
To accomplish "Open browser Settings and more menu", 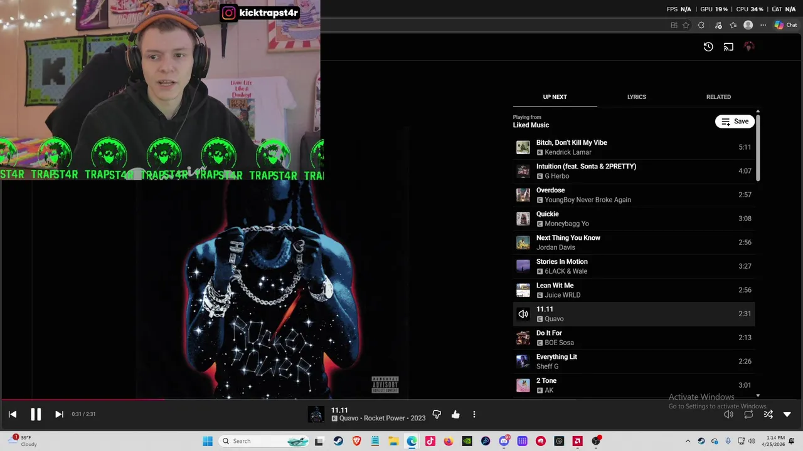I will point(763,25).
